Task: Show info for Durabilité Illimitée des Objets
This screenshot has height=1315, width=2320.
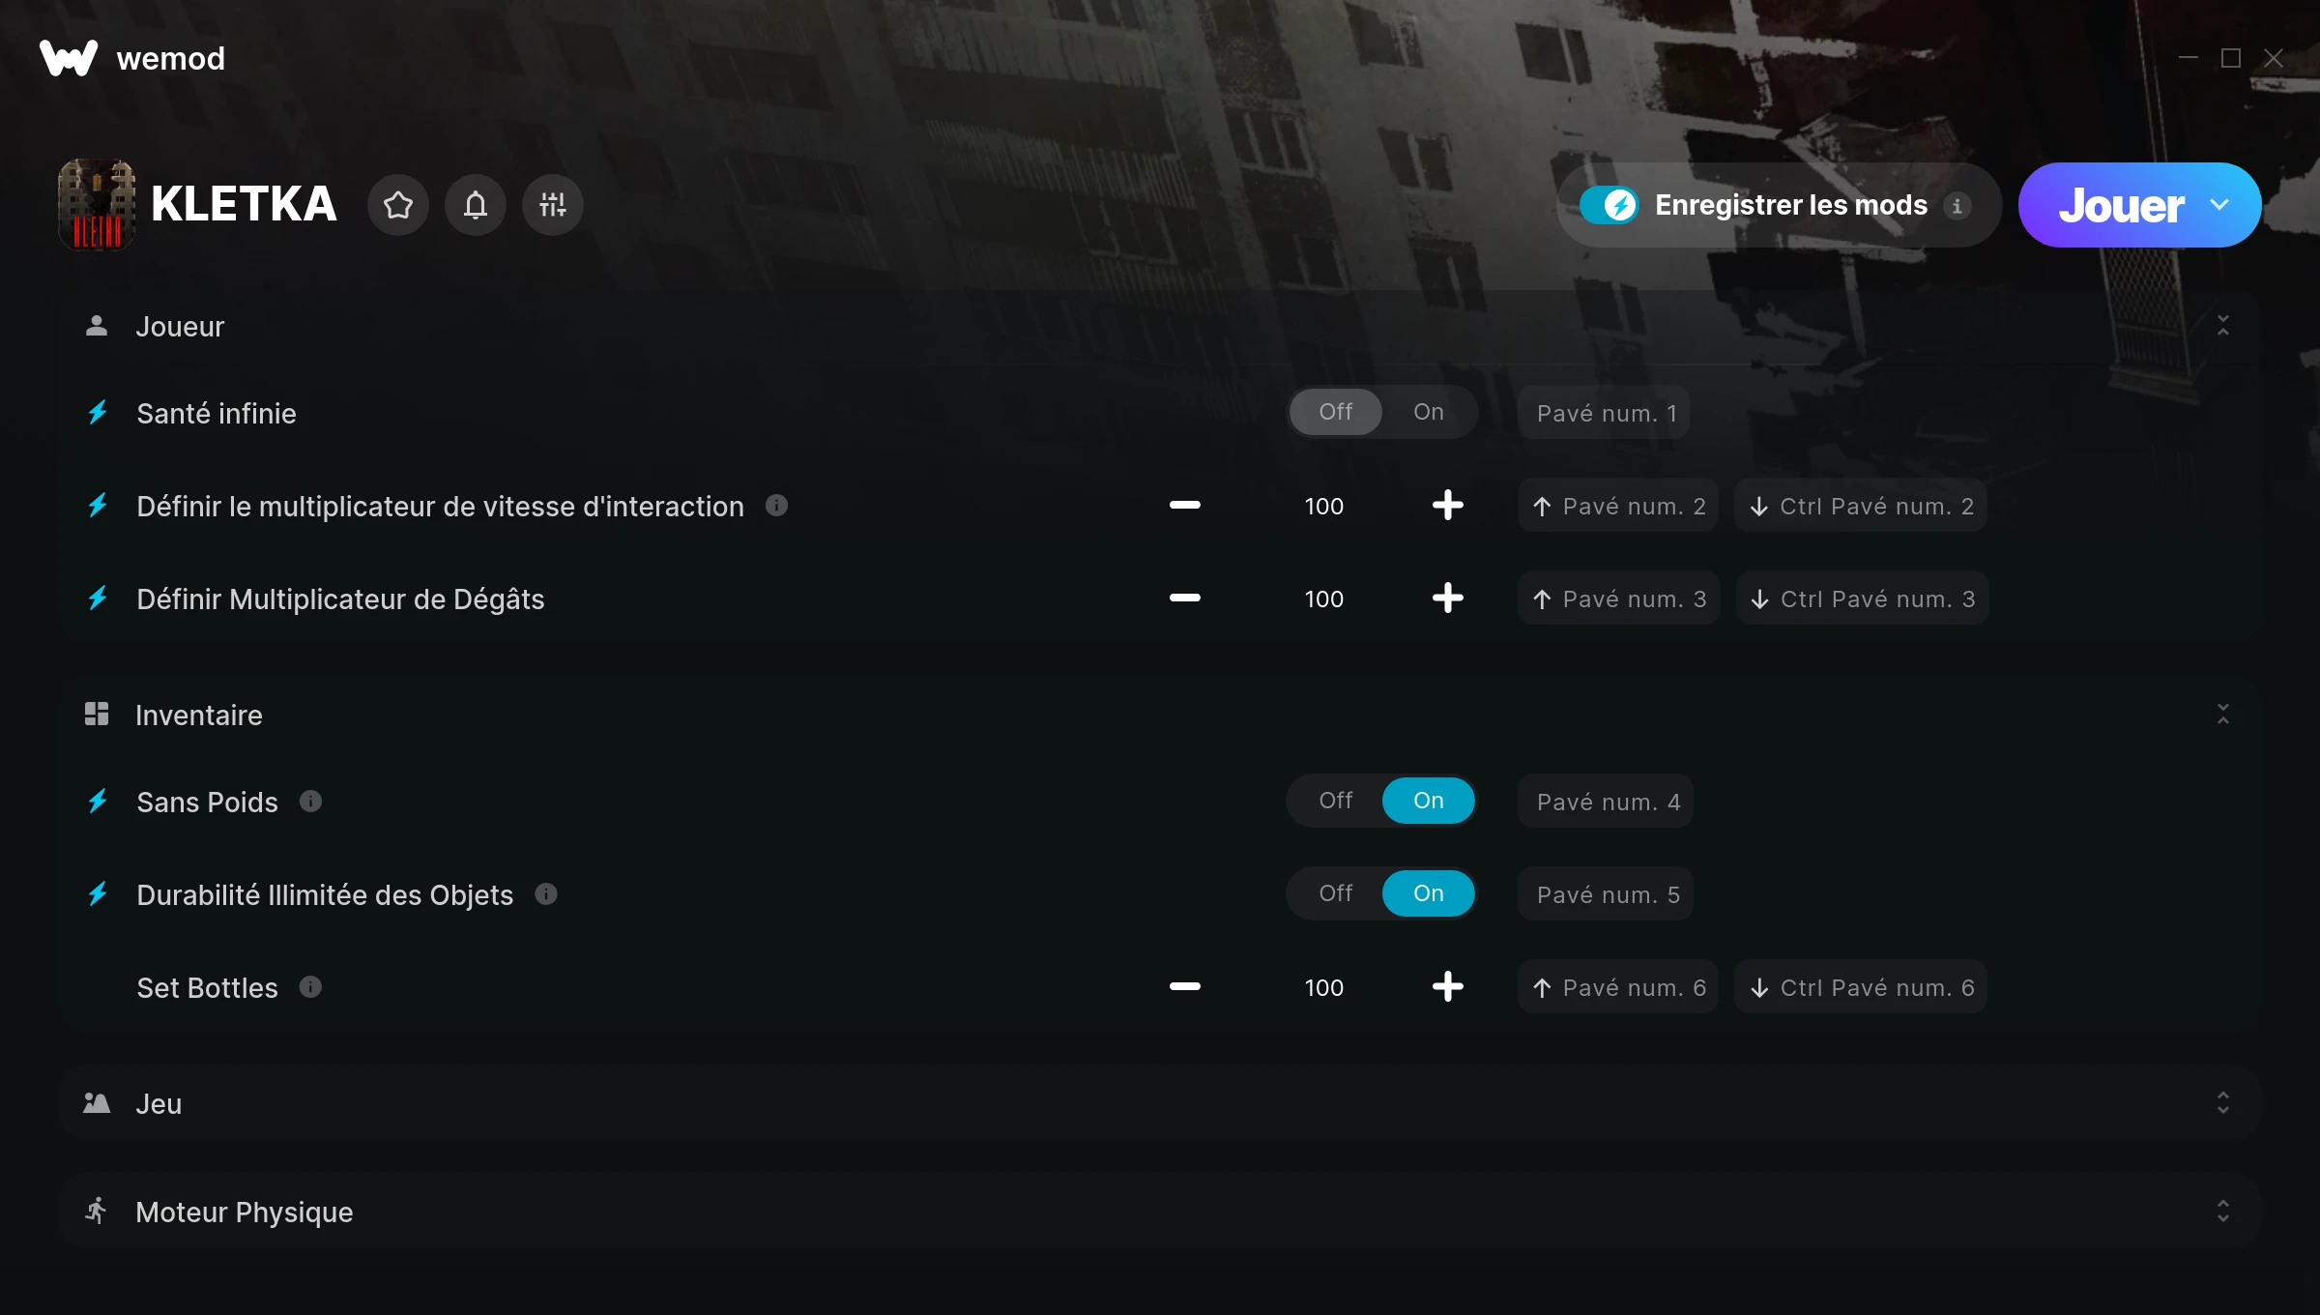Action: (546, 894)
